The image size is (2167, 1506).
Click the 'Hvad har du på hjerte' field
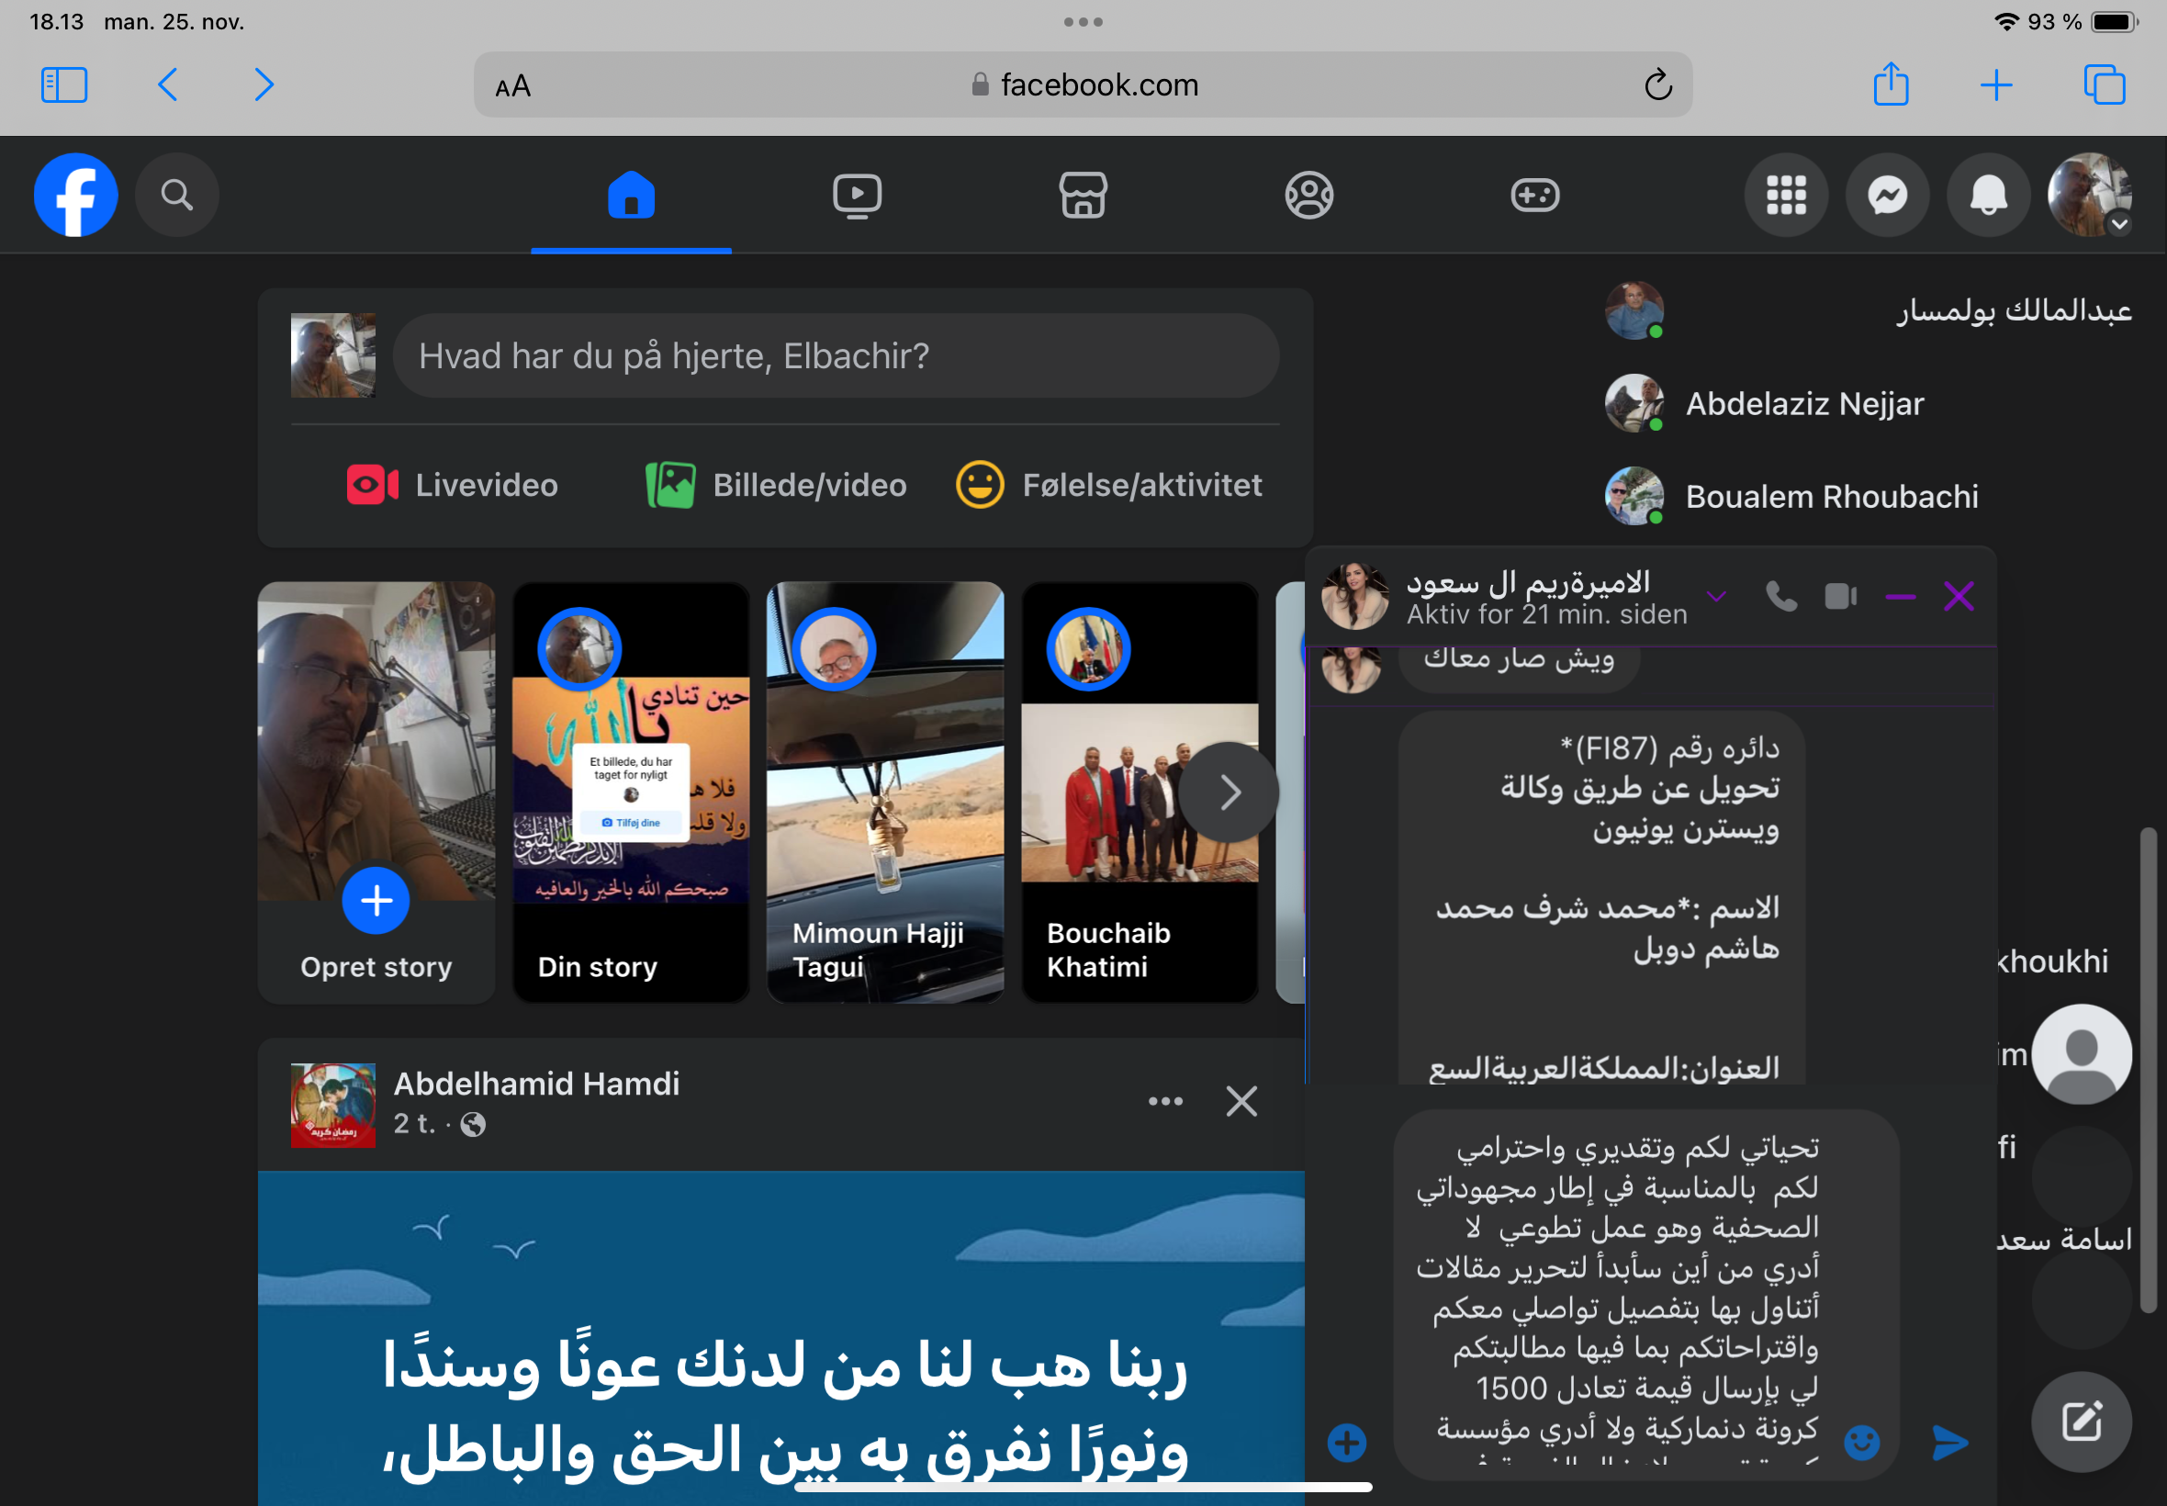click(x=836, y=355)
